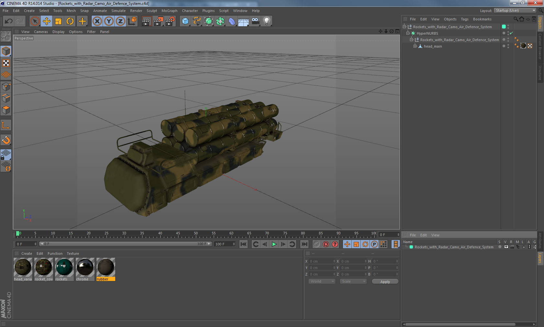Play the animation forward
Viewport: 544px width, 327px height.
pyautogui.click(x=274, y=244)
